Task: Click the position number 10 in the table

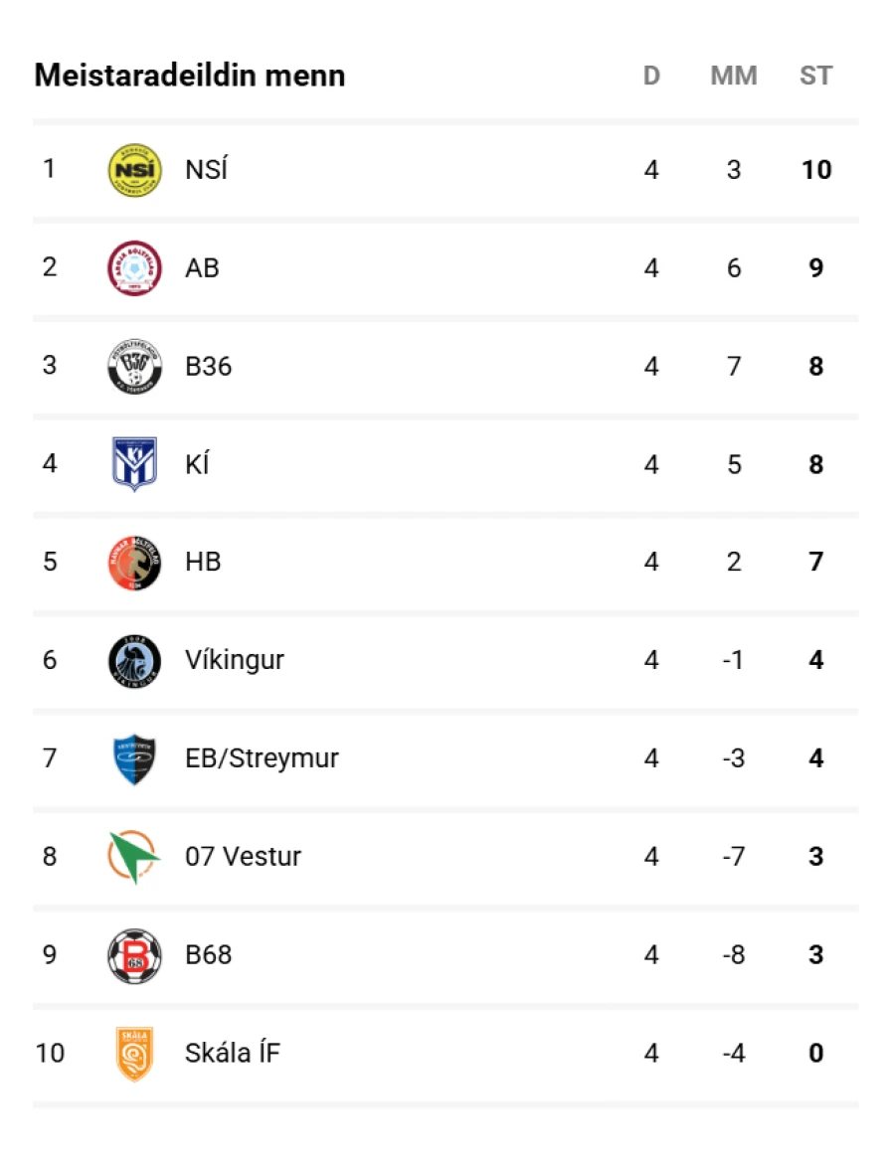Action: [x=50, y=1054]
